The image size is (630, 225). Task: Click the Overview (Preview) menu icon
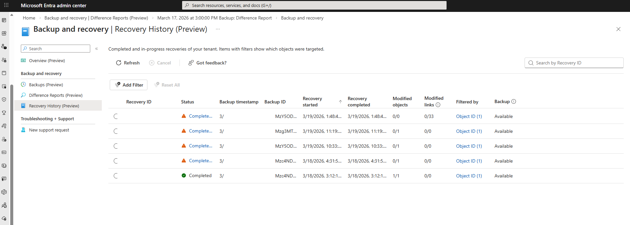coord(23,60)
